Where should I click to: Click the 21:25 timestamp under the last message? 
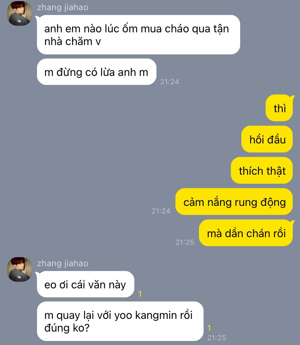pyautogui.click(x=217, y=338)
